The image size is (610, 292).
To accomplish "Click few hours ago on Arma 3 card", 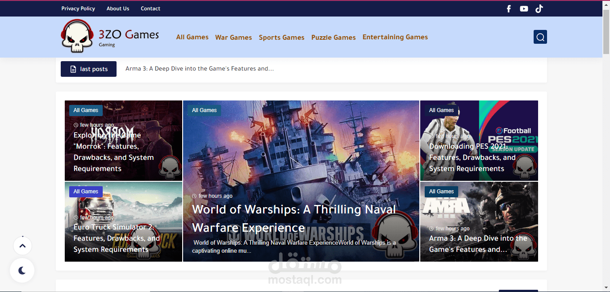I will [x=449, y=229].
